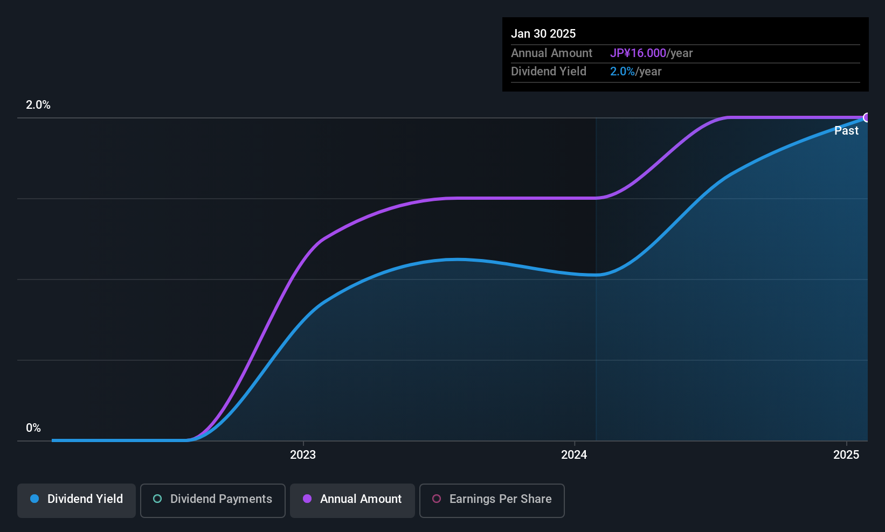Image resolution: width=885 pixels, height=532 pixels.
Task: Click the blue Dividend Yield legend dot
Action: tap(34, 499)
